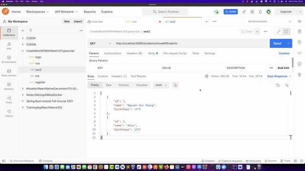Image resolution: width=305 pixels, height=171 pixels.
Task: Click the sync status cloud icon
Action: (216, 12)
